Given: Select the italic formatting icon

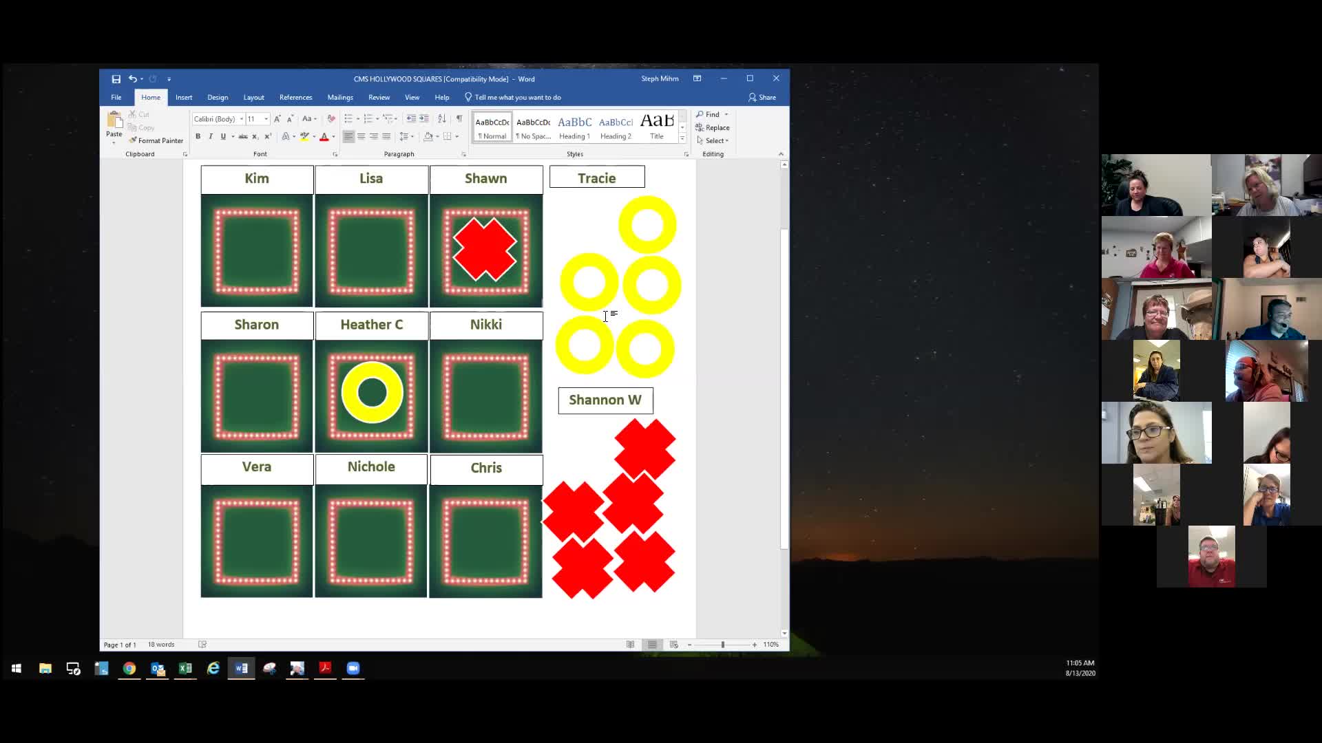Looking at the screenshot, I should click(211, 136).
